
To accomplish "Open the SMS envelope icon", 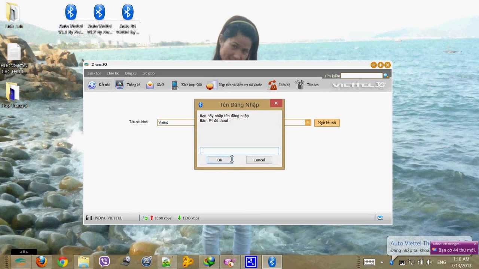I will point(150,85).
